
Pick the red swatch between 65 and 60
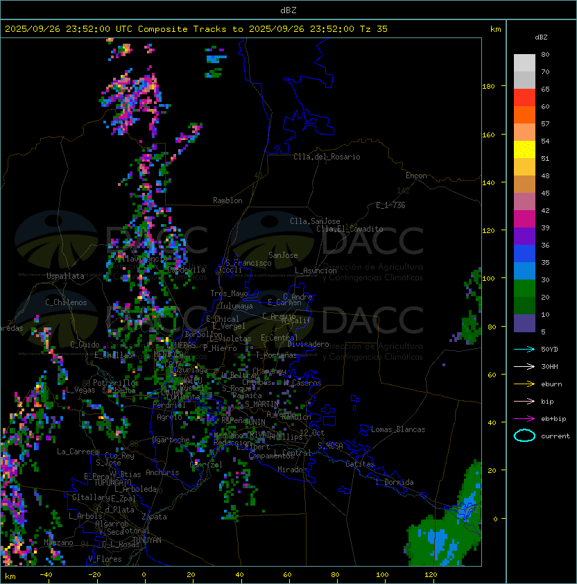point(524,98)
